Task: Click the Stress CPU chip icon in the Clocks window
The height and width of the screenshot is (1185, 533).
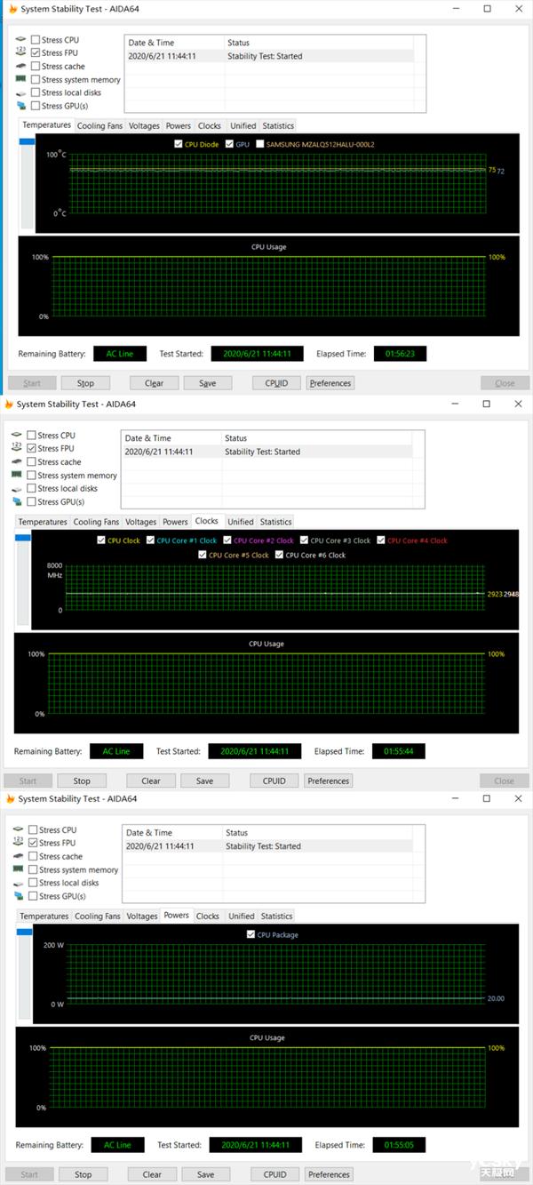Action: pos(18,436)
